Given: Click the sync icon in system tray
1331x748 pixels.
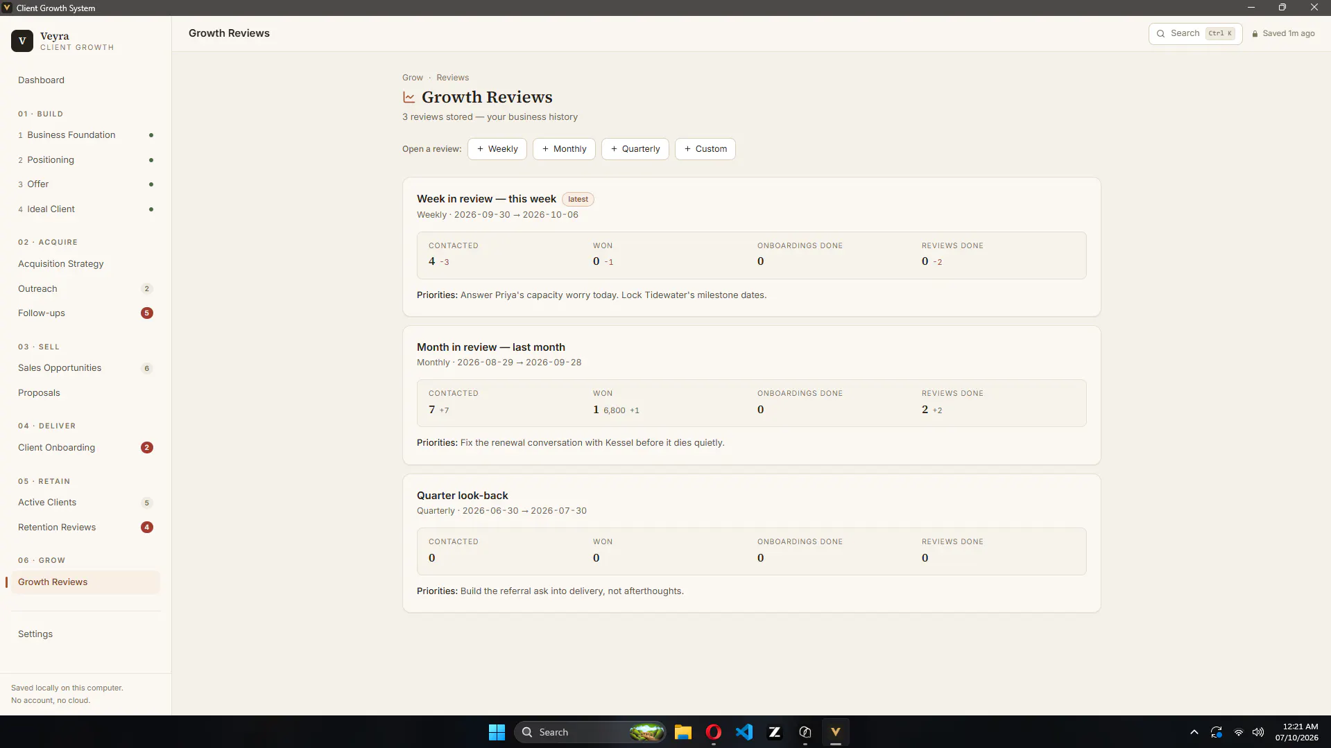Looking at the screenshot, I should point(1217,732).
